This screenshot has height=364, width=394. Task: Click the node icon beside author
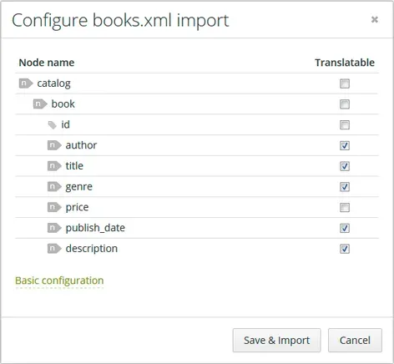pos(54,145)
